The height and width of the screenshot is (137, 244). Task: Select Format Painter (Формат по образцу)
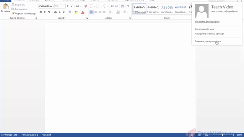pos(24,14)
